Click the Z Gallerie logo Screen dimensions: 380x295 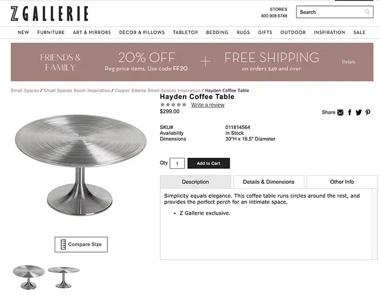(49, 13)
